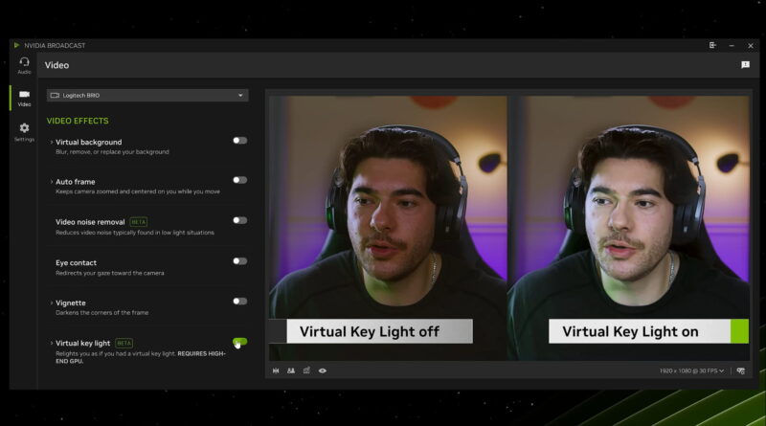
Task: Click the Video noise removal label
Action: 90,222
